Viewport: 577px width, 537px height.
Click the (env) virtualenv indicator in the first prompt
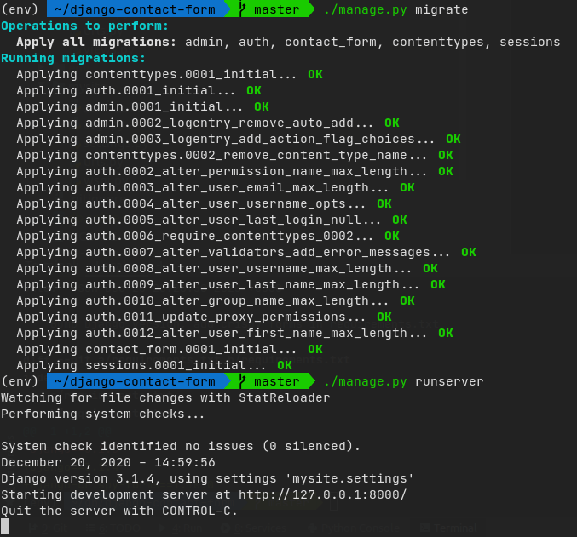20,9
